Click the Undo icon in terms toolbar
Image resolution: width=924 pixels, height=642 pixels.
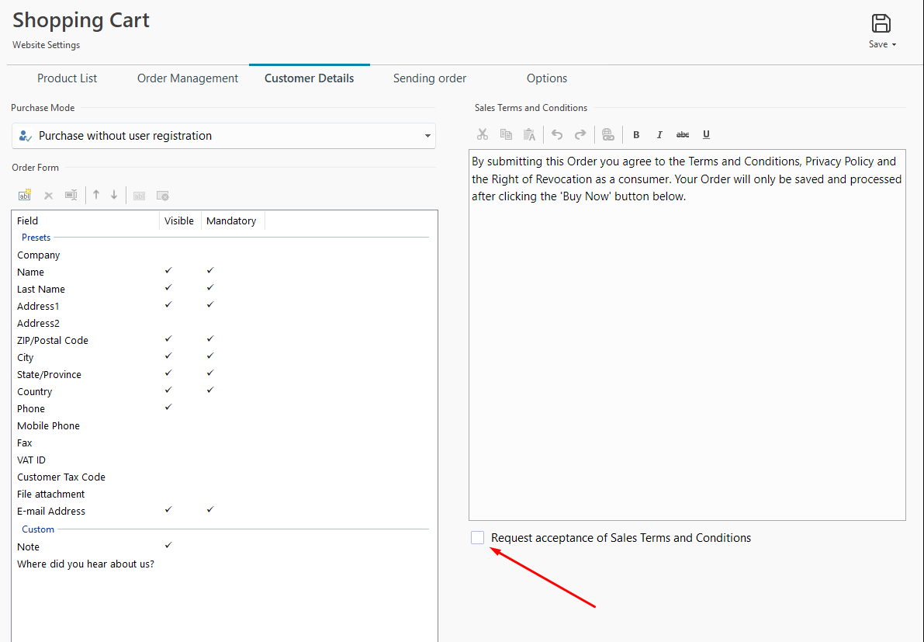(x=557, y=134)
